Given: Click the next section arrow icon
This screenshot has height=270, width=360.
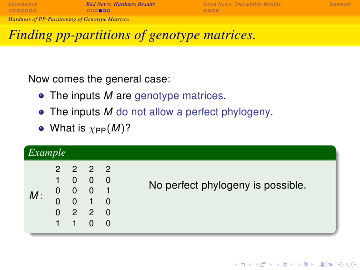Looking at the screenshot, I should coord(313,265).
